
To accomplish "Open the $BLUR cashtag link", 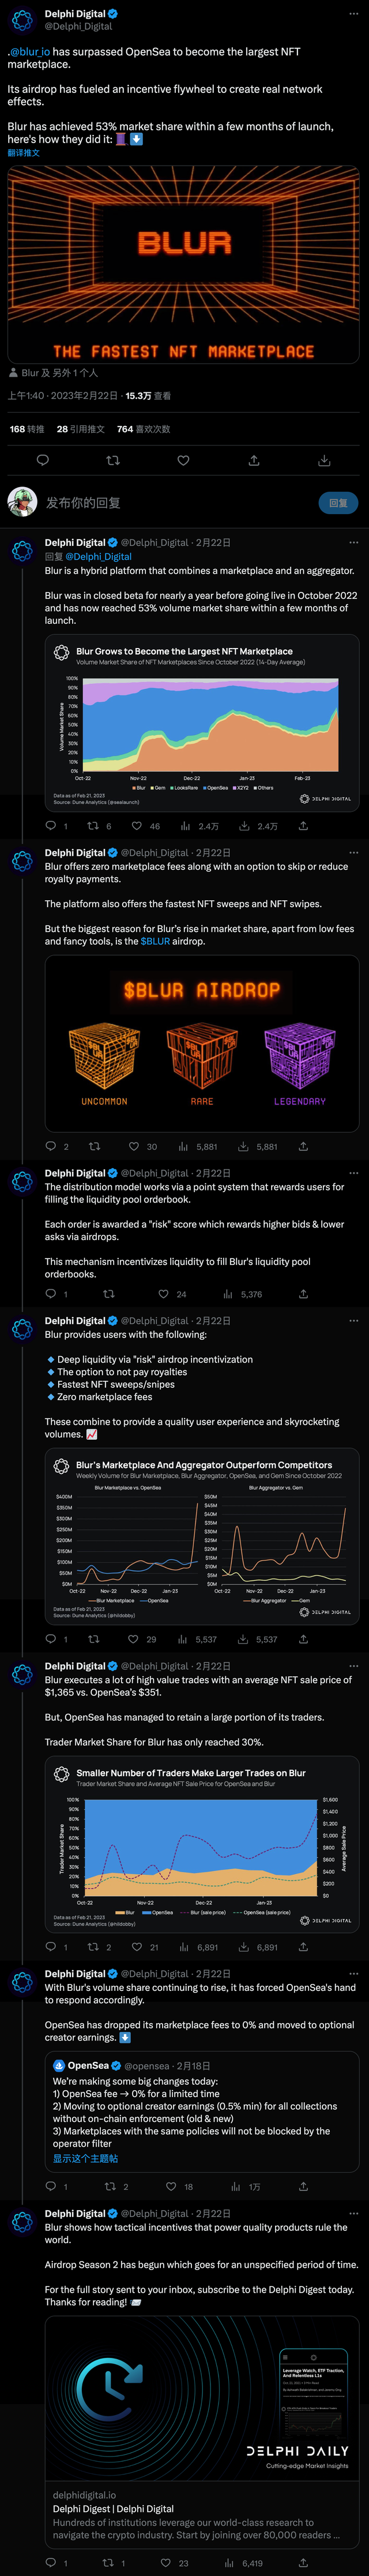I will 155,941.
